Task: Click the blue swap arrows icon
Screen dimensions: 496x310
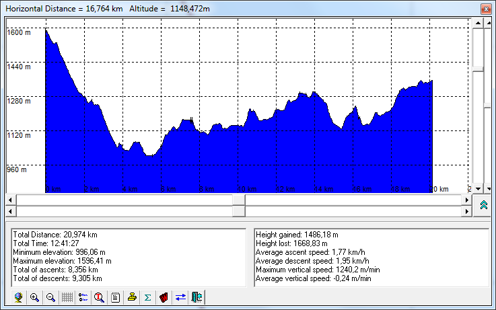Action: tap(180, 297)
